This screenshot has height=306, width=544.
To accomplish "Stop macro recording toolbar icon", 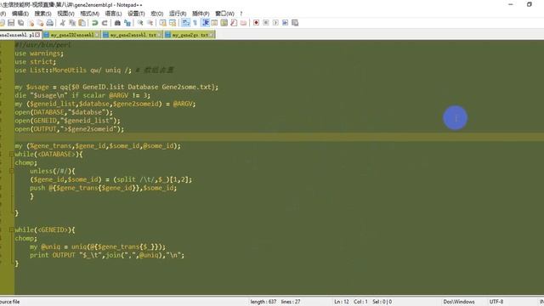I will click(x=266, y=23).
